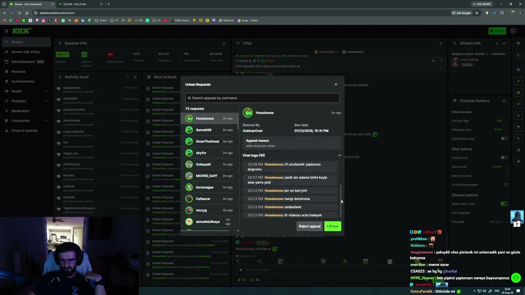This screenshot has width=525, height=295.
Task: Expand the Analytics menu
Action: (25, 101)
